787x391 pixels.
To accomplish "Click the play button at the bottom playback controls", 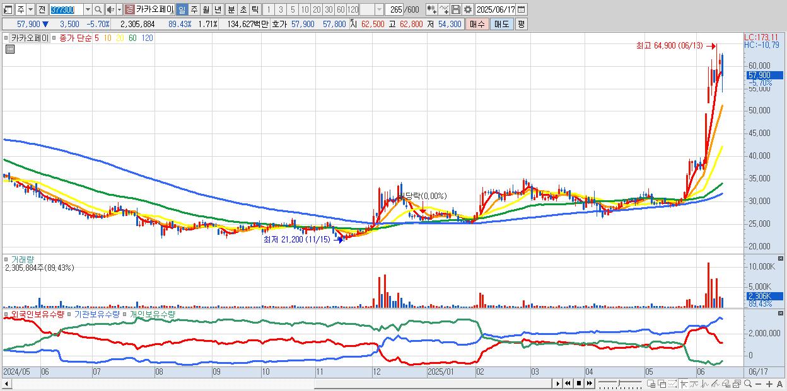I will coord(557,383).
